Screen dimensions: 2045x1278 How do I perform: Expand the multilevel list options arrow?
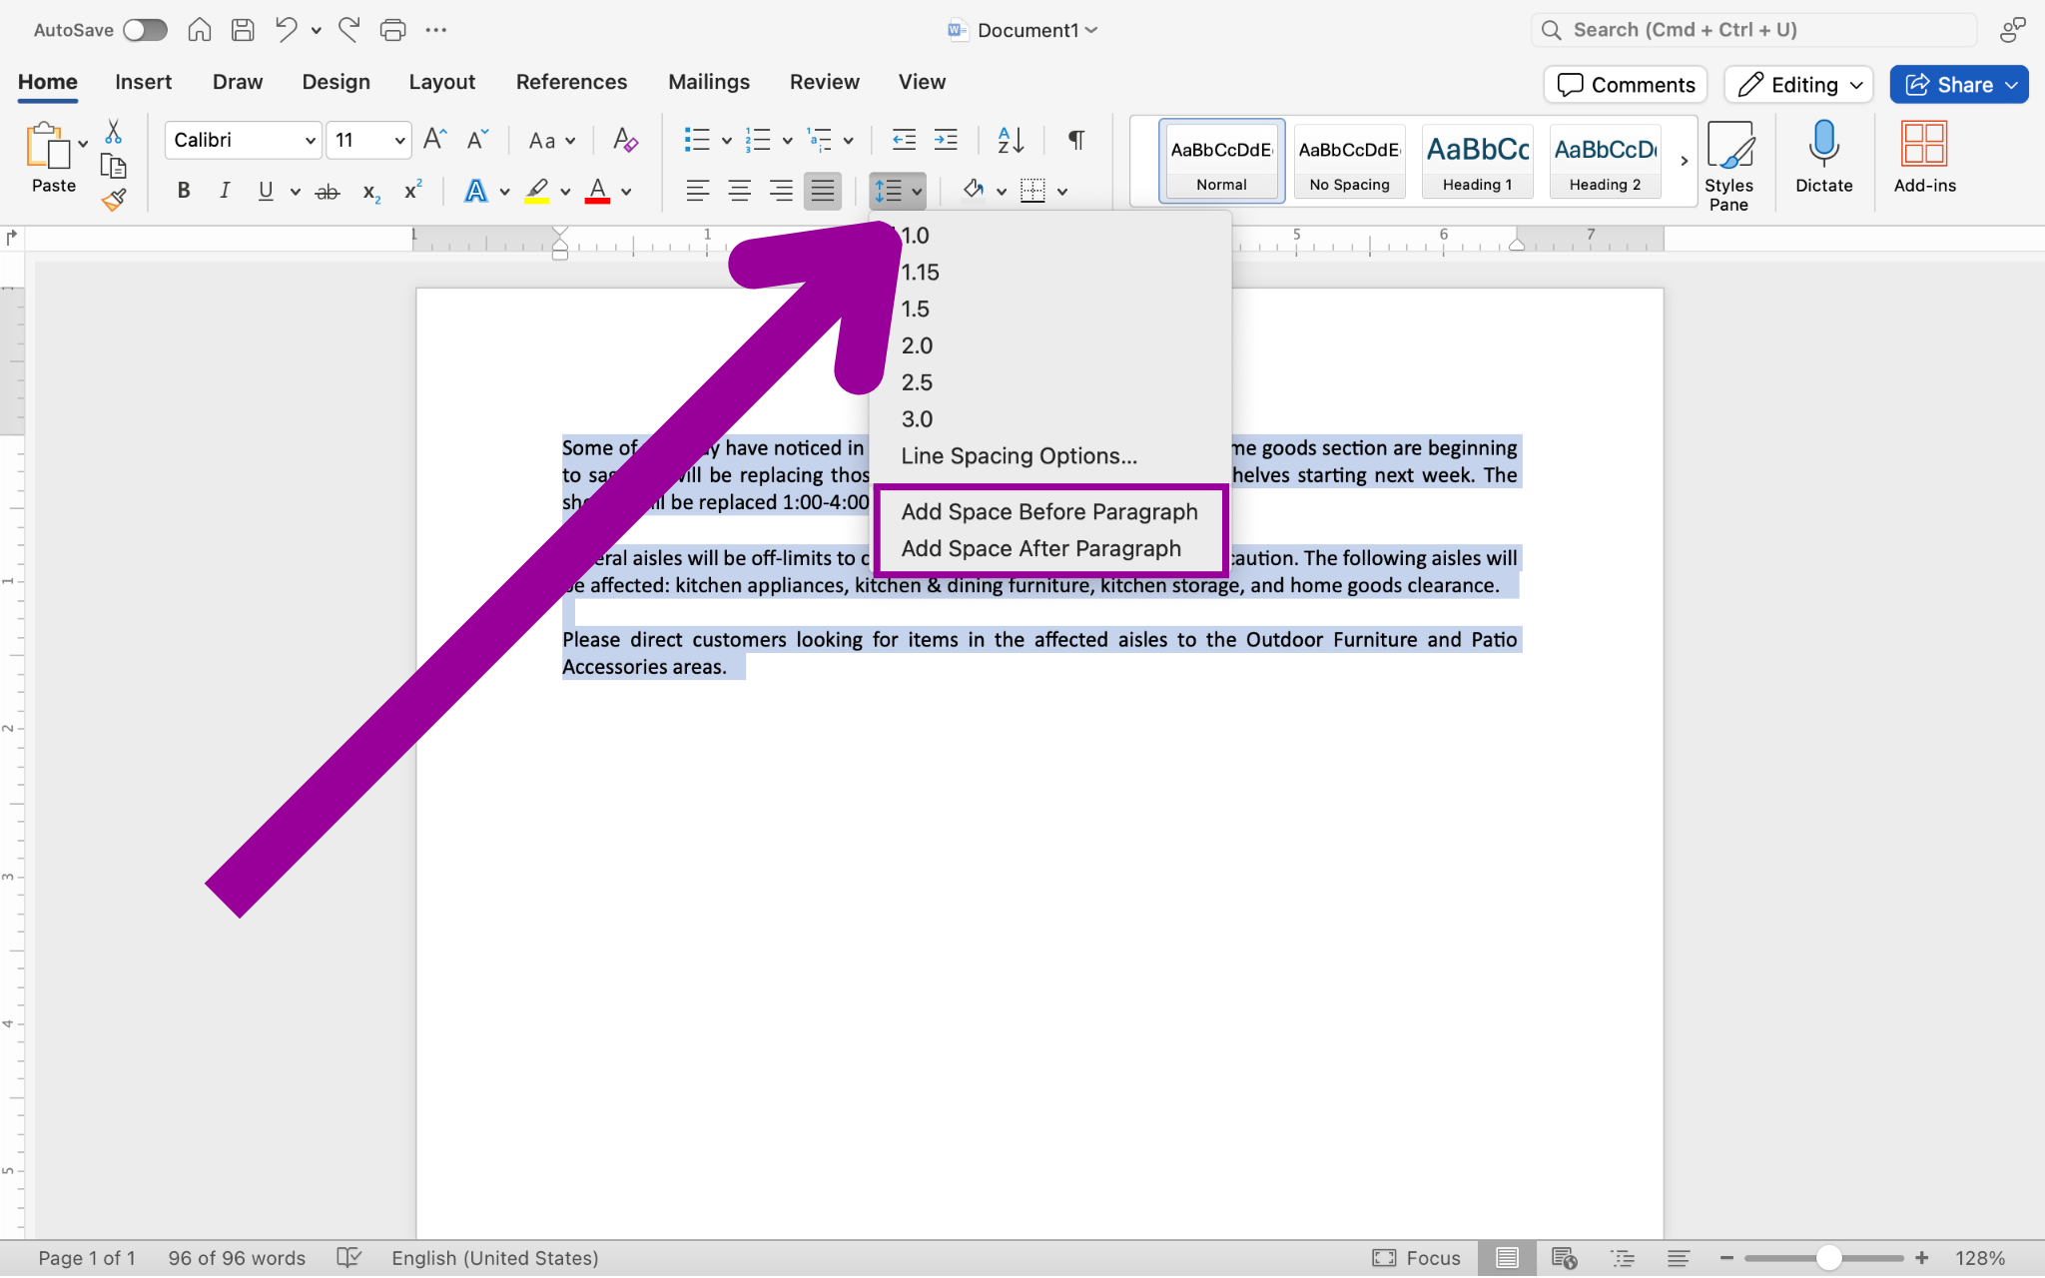point(848,141)
